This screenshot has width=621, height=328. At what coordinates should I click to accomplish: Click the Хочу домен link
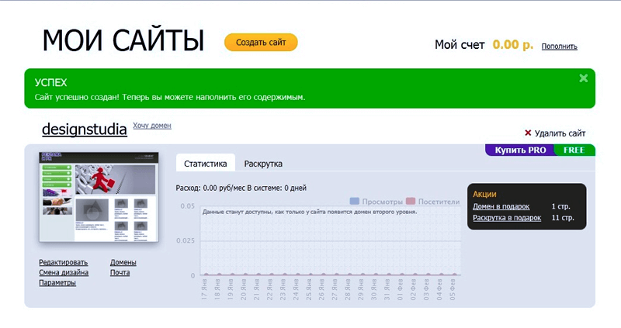[x=152, y=125]
